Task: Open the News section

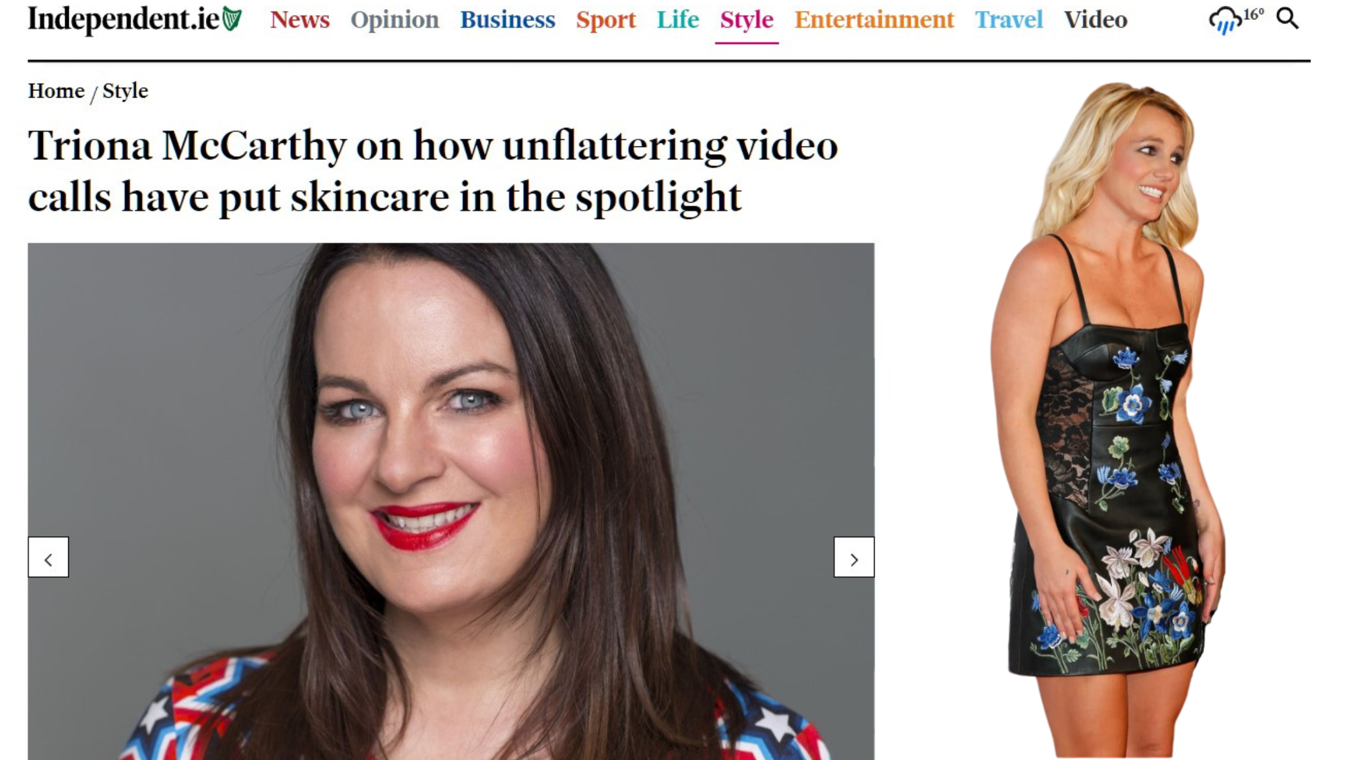Action: pos(300,20)
